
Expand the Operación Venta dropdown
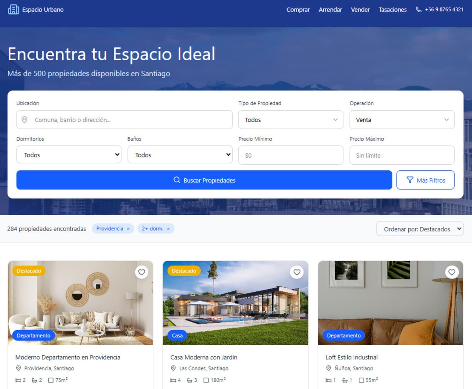point(402,120)
